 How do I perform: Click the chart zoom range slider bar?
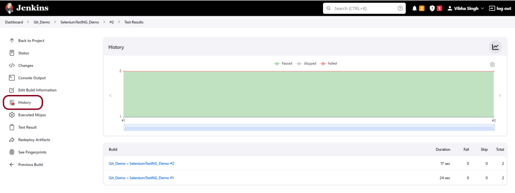[309, 128]
